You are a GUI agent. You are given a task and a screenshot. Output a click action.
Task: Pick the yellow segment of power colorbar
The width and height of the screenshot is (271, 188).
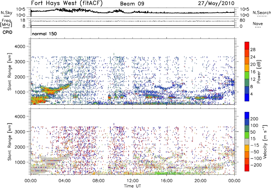(247, 68)
